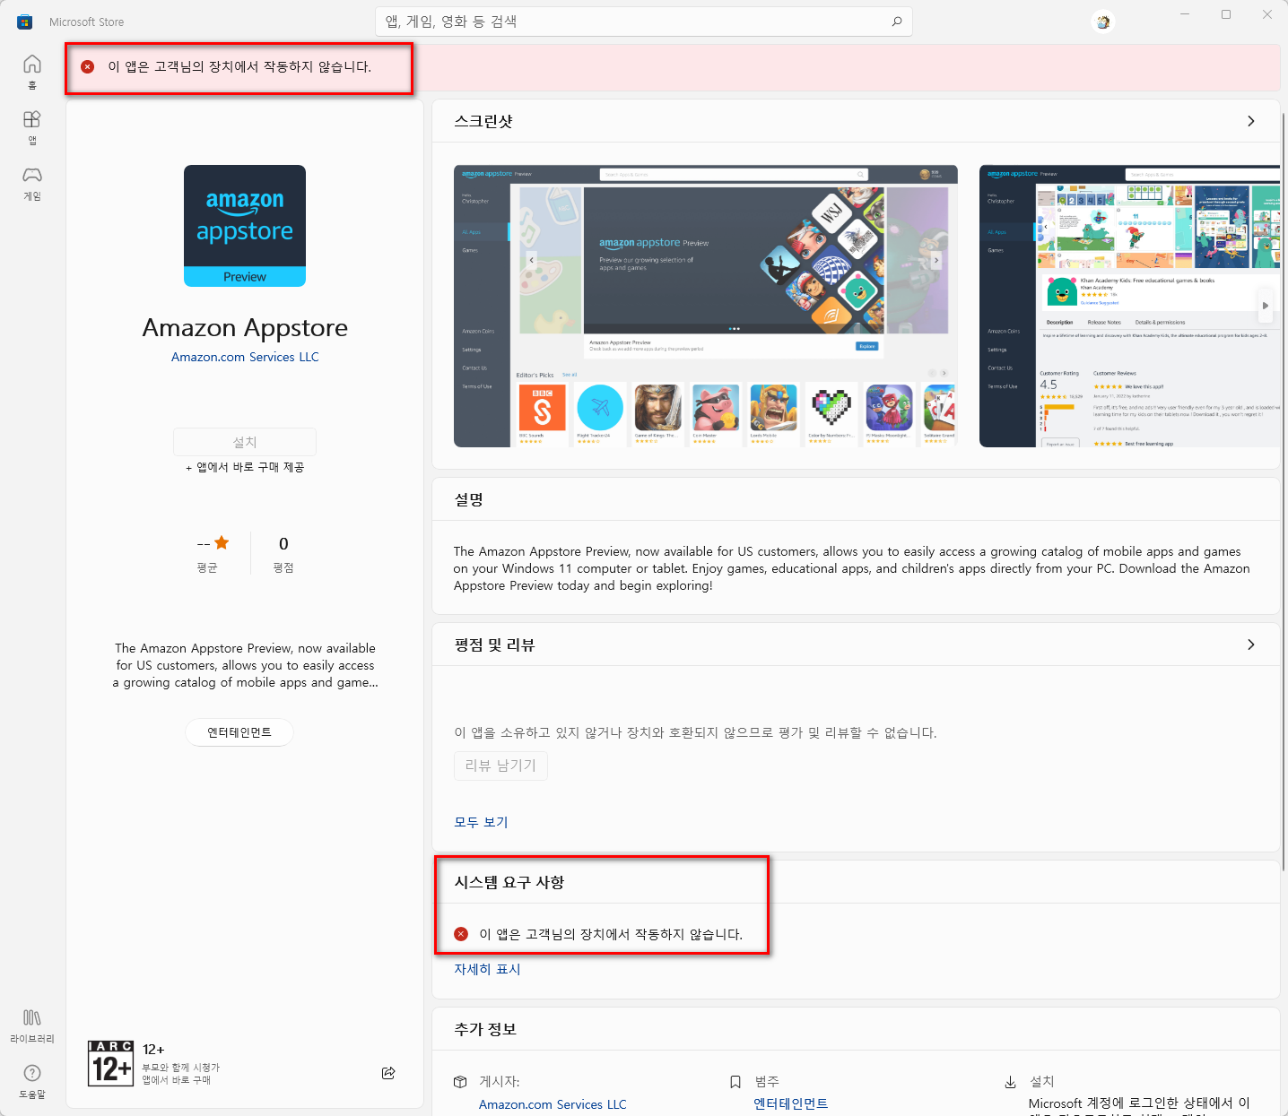Click the Description (설명) heading
The width and height of the screenshot is (1288, 1116).
click(x=469, y=499)
